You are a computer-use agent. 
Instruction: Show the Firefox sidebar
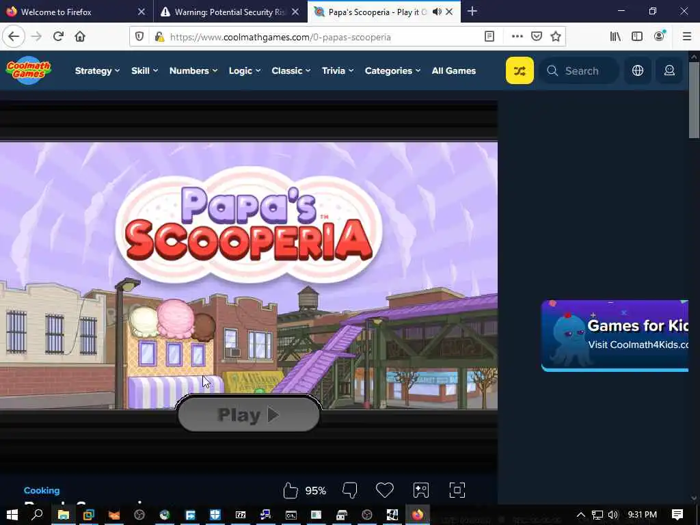pyautogui.click(x=637, y=37)
